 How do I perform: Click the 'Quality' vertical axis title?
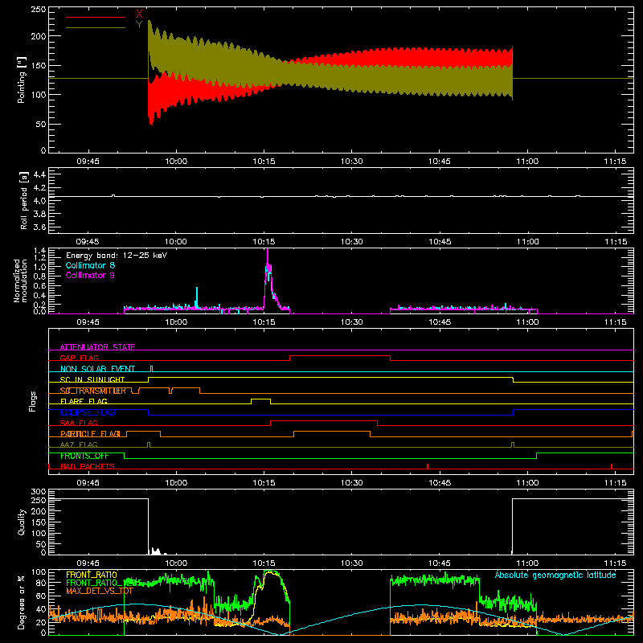tap(22, 522)
